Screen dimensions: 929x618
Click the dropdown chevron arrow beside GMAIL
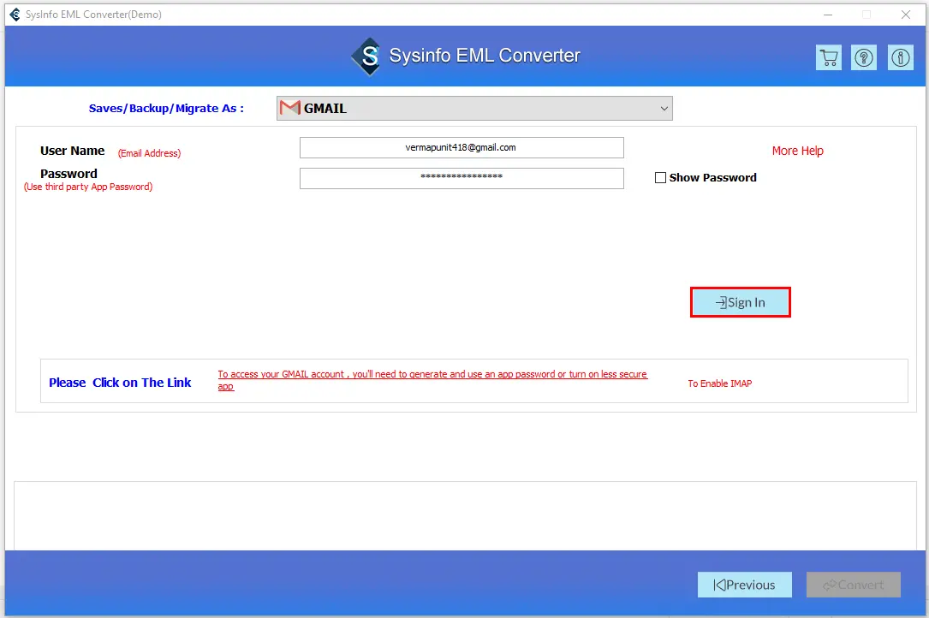664,109
